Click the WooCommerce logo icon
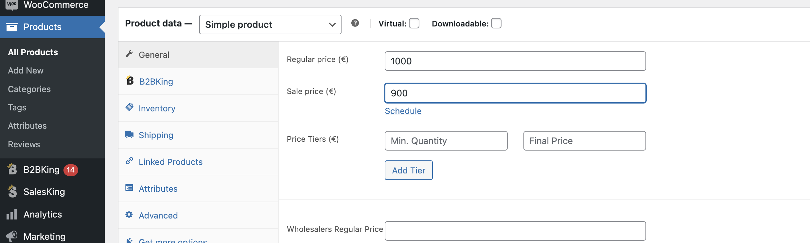The height and width of the screenshot is (243, 810). tap(12, 5)
